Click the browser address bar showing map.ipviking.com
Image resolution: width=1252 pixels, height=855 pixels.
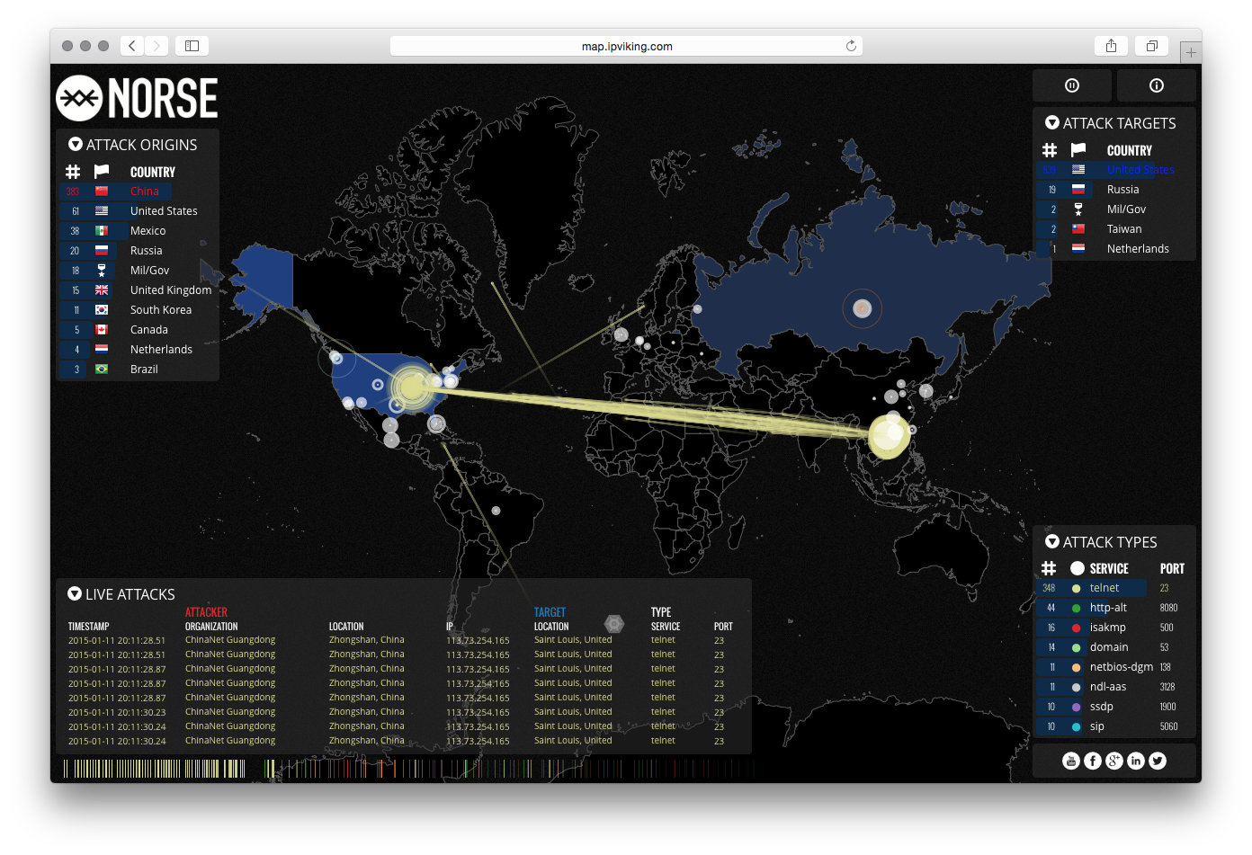coord(626,46)
